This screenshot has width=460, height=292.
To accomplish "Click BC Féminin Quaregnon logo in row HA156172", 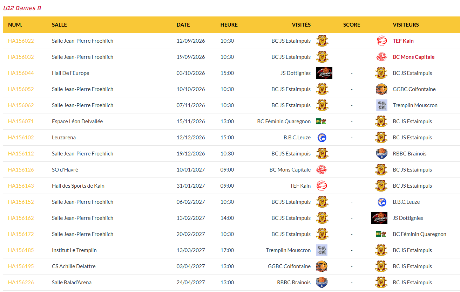I will pos(381,234).
